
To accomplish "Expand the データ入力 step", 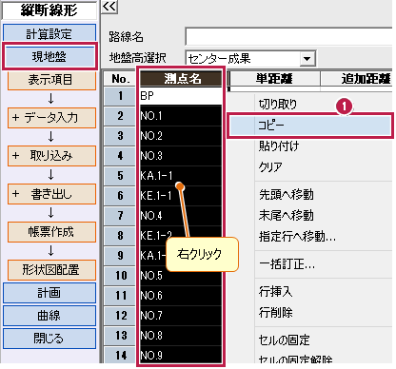I will click(51, 118).
